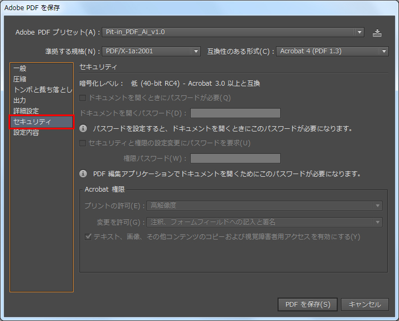Click info icon beside document password note
The width and height of the screenshot is (399, 321).
pos(84,128)
